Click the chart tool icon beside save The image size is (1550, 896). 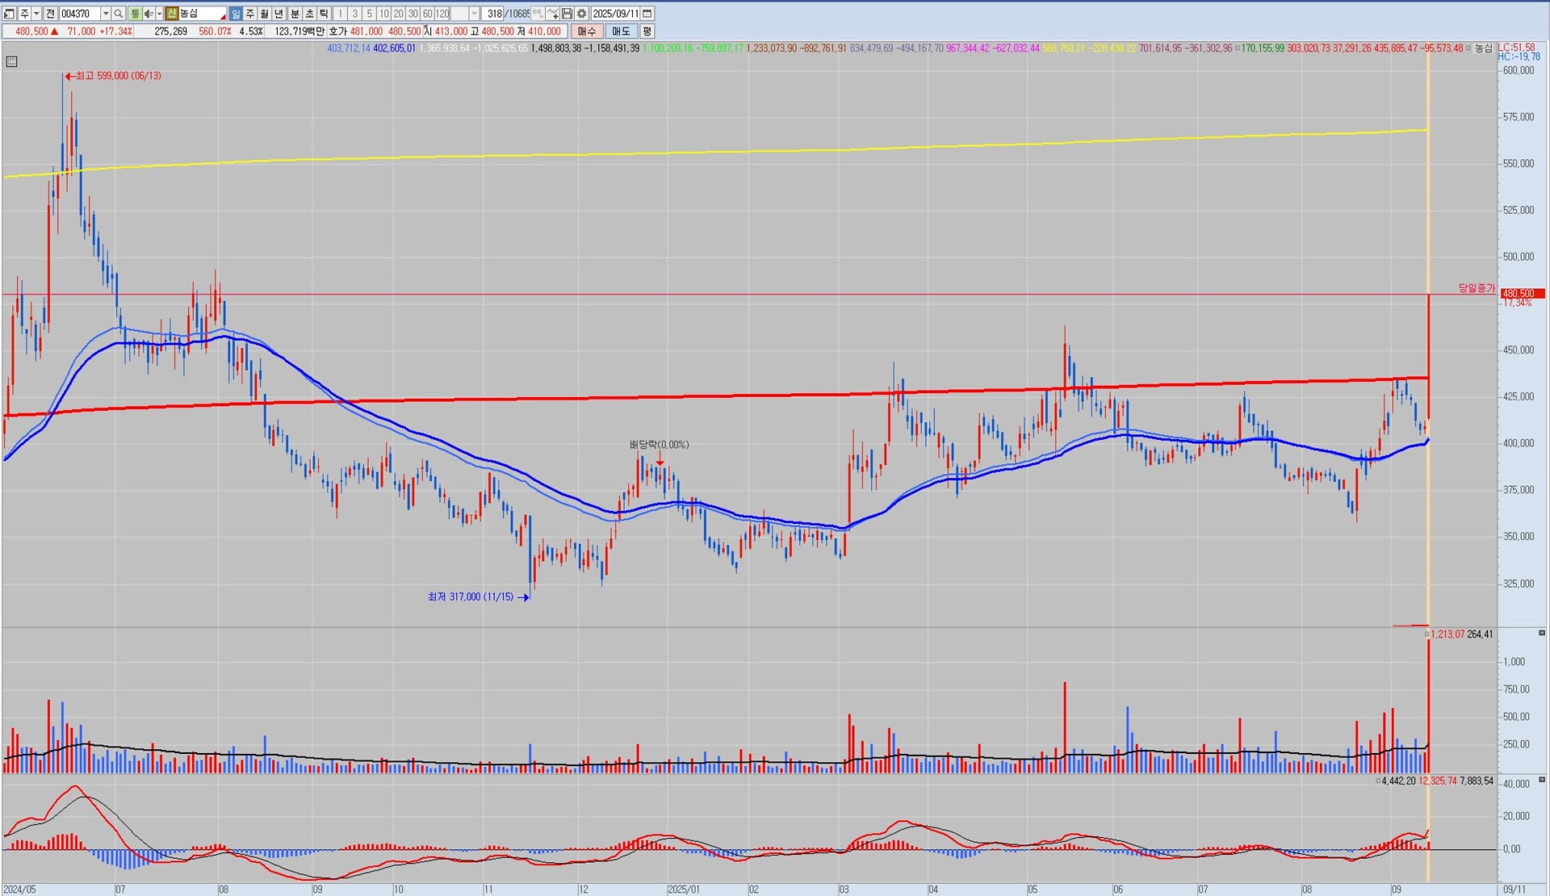[x=552, y=14]
